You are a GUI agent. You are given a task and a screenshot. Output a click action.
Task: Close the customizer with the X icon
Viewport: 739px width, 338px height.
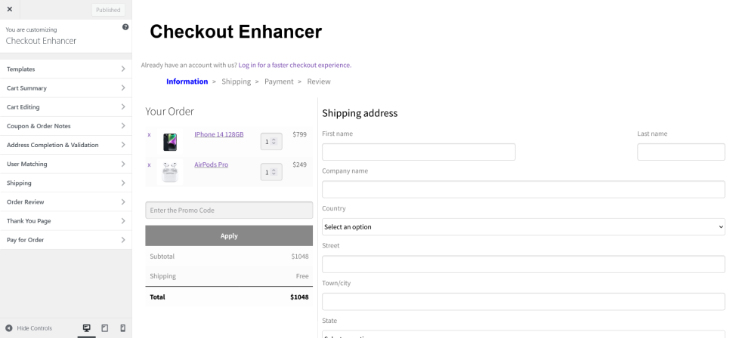[x=9, y=9]
